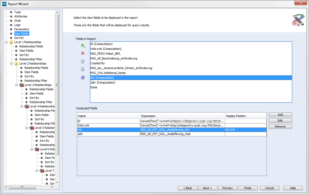Select Created By in Fields in Report

97,63
